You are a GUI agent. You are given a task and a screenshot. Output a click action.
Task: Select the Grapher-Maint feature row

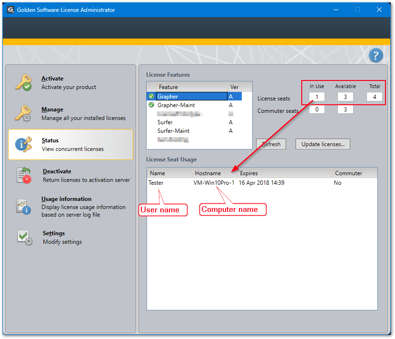pyautogui.click(x=194, y=105)
